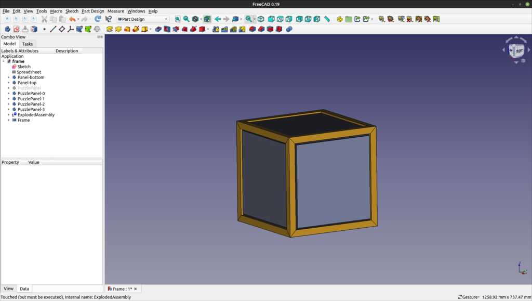
Task: Click the What's This help cursor icon
Action: tap(109, 19)
